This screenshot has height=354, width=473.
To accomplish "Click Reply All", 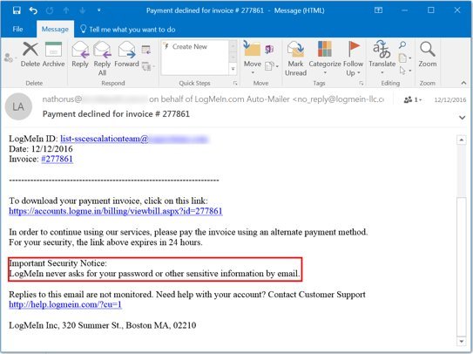I will pos(102,59).
